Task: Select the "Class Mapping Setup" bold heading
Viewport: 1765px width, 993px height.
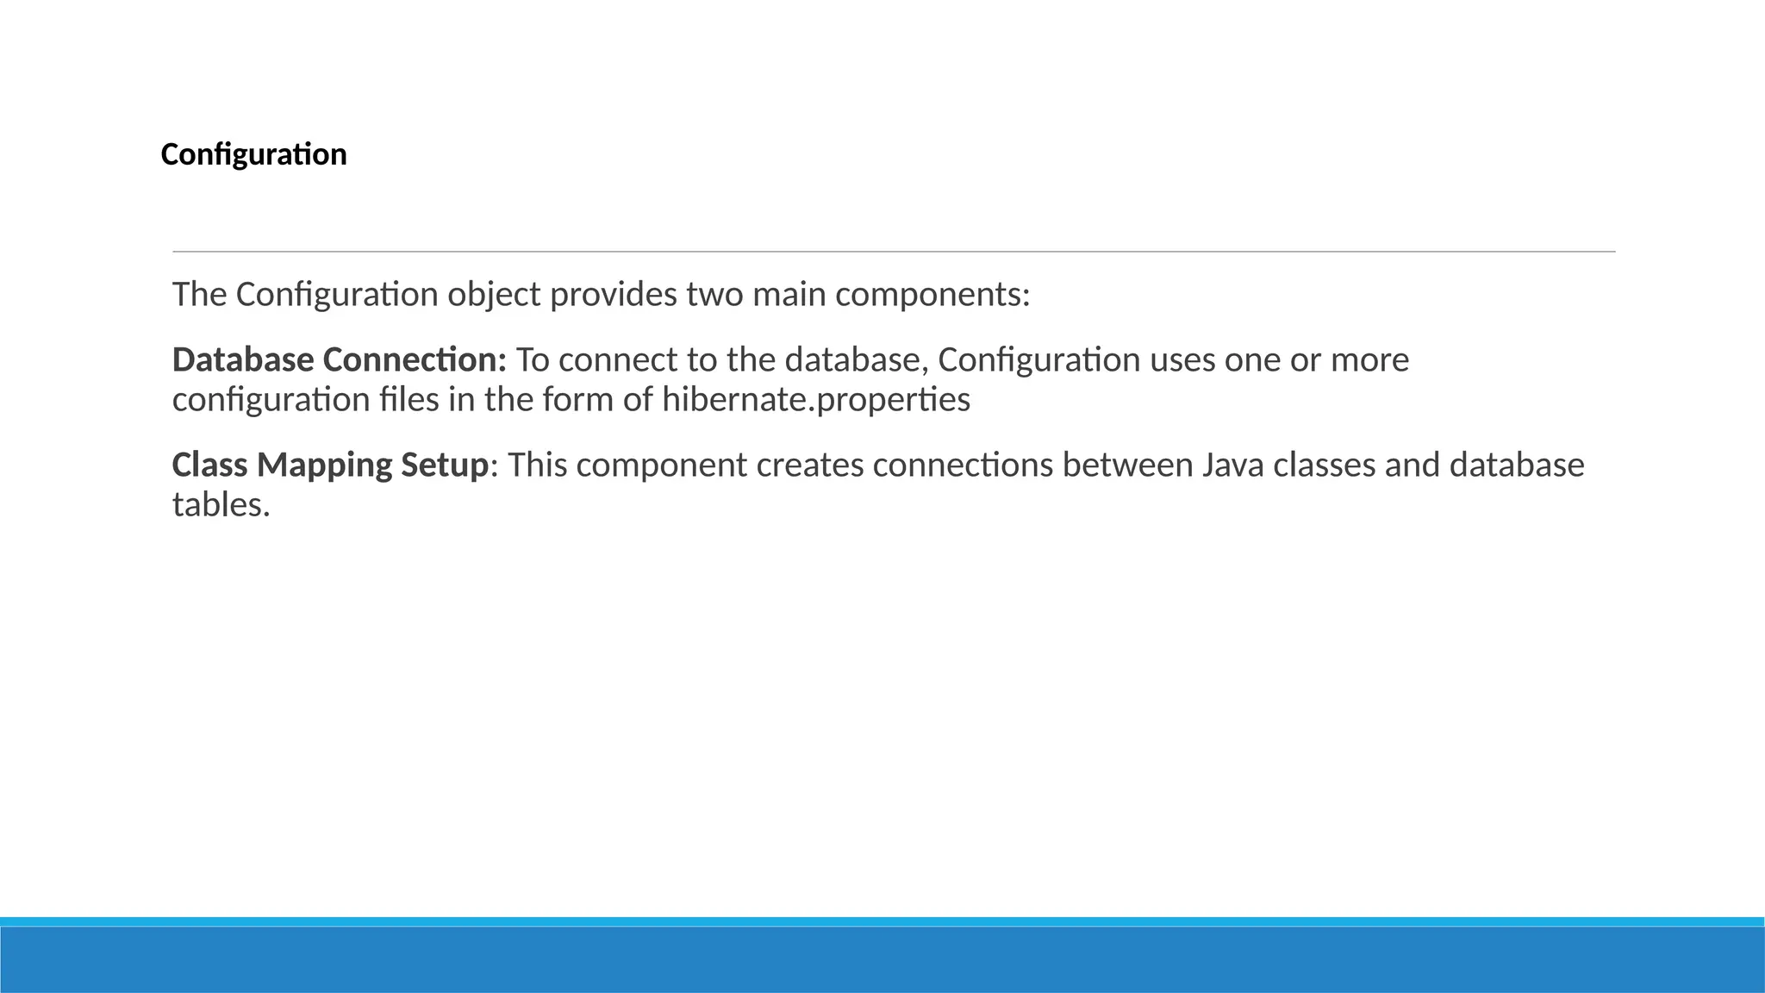Action: [x=330, y=465]
